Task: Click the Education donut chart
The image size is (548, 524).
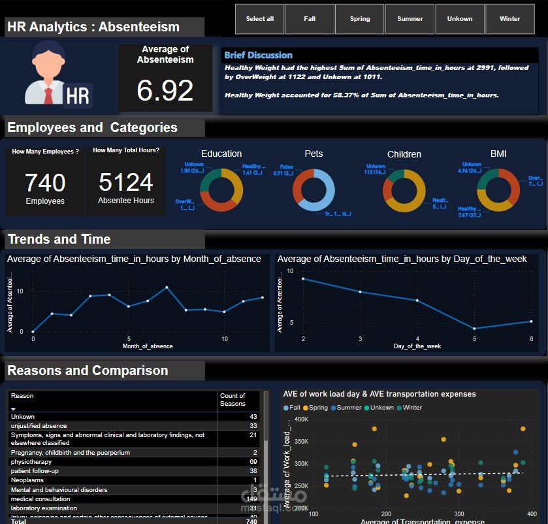Action: 221,190
